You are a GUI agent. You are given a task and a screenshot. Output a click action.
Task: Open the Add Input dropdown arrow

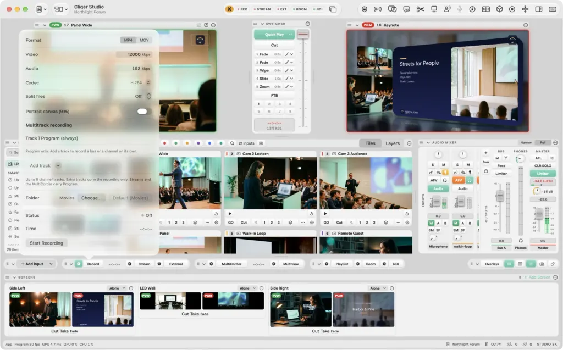pos(51,264)
